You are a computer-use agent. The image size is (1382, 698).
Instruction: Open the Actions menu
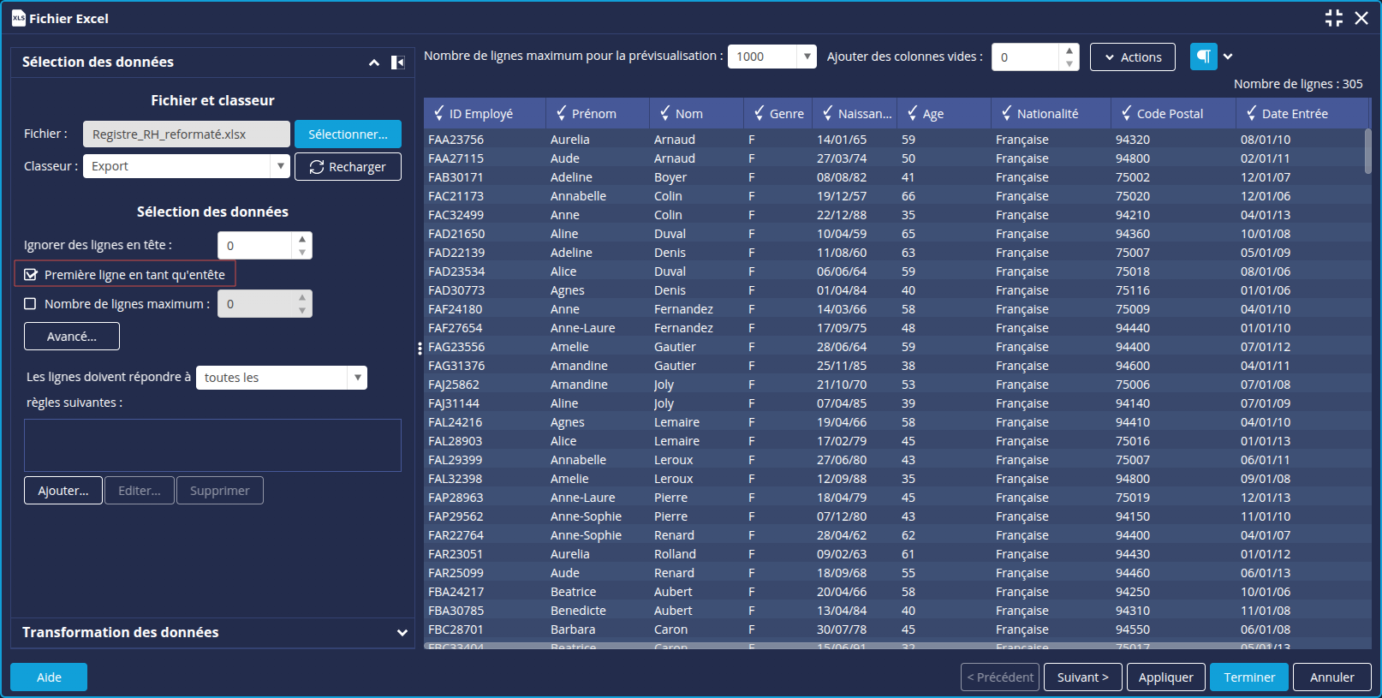coord(1132,57)
